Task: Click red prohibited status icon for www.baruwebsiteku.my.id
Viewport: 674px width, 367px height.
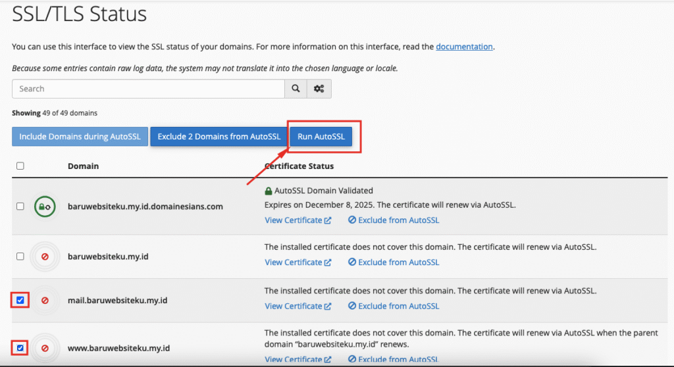Action: pyautogui.click(x=45, y=348)
